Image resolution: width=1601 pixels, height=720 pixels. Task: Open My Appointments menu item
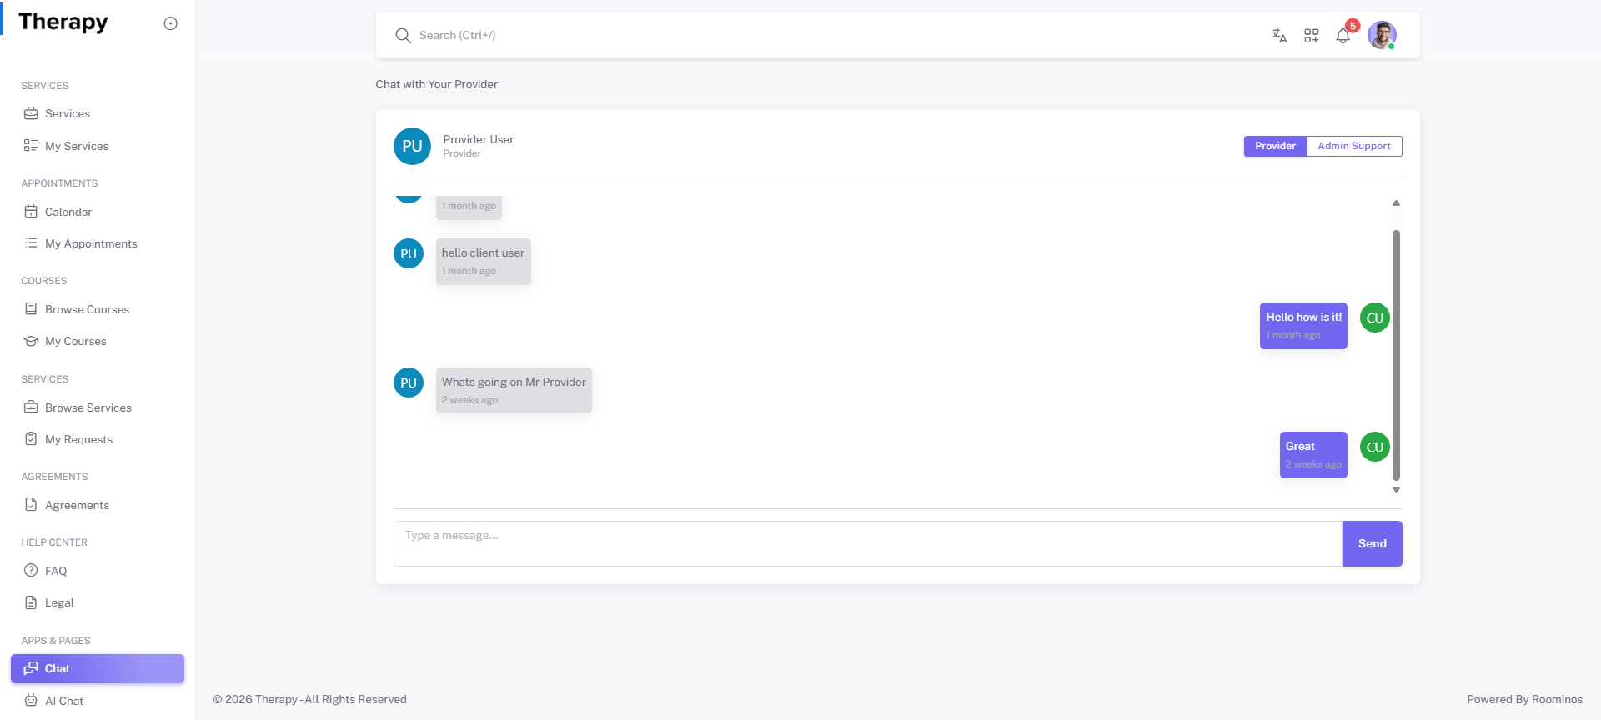(x=98, y=243)
